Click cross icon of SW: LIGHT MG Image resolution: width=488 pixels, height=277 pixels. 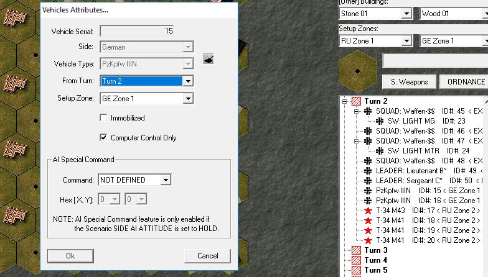pyautogui.click(x=380, y=121)
